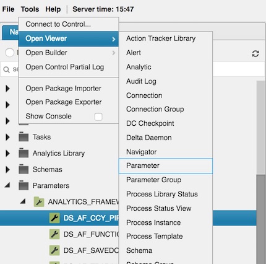
Task: Click the Schemas folder icon
Action: click(24, 169)
